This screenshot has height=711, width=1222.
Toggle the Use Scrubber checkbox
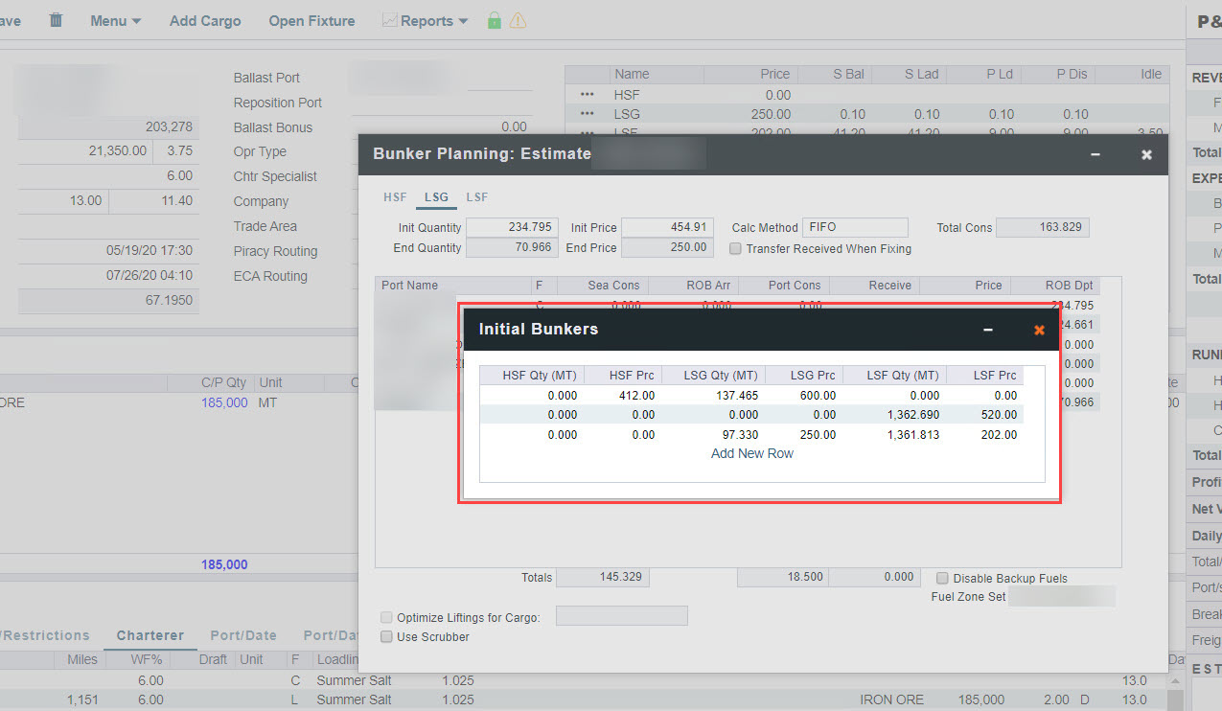pyautogui.click(x=387, y=636)
